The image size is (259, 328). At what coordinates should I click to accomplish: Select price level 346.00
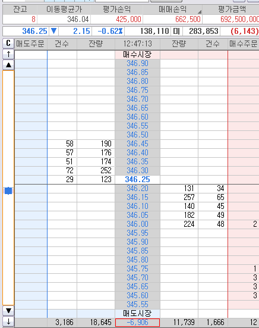[137, 224]
